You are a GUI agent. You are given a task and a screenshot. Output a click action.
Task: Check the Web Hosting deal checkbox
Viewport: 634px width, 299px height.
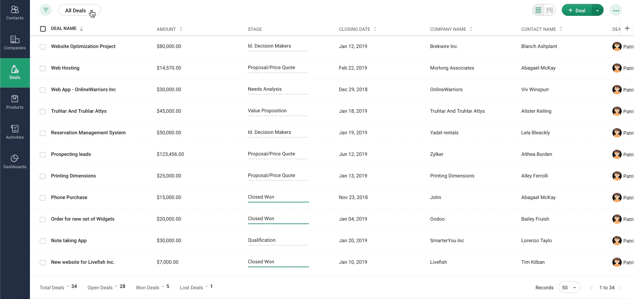coord(43,68)
